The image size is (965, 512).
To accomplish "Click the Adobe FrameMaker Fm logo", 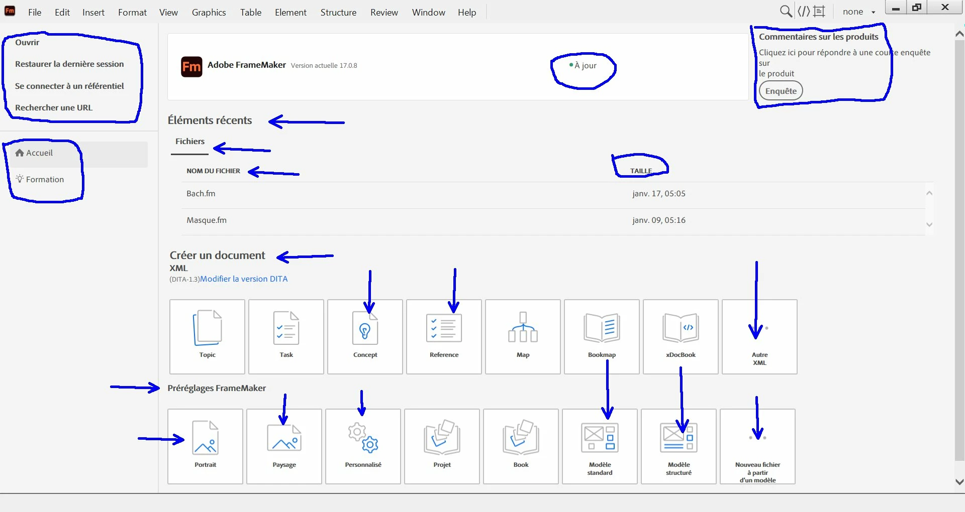I will tap(191, 67).
